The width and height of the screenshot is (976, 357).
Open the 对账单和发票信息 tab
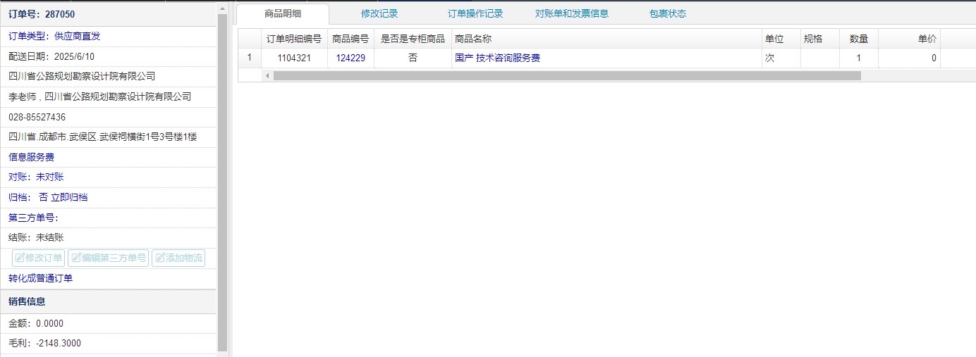(572, 13)
